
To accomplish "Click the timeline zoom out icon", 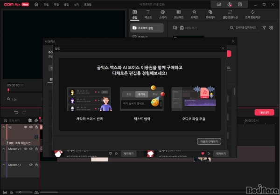I will [x=12, y=192].
